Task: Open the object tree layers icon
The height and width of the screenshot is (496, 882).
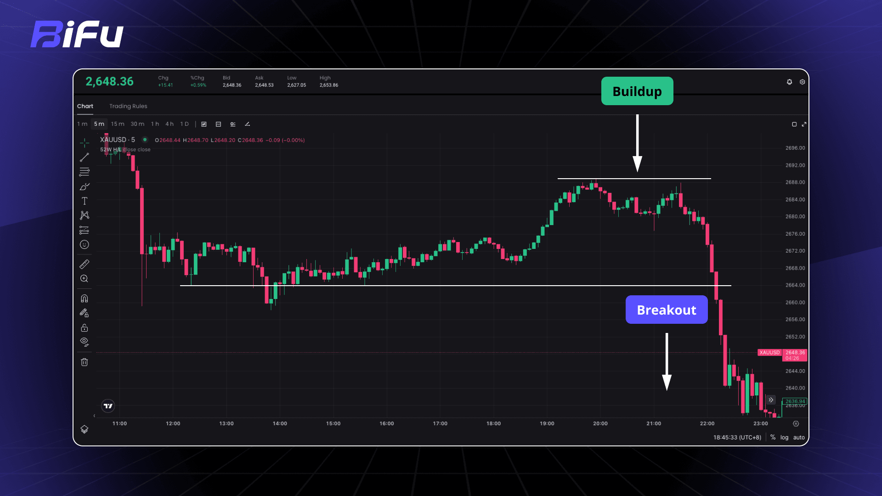Action: (85, 429)
